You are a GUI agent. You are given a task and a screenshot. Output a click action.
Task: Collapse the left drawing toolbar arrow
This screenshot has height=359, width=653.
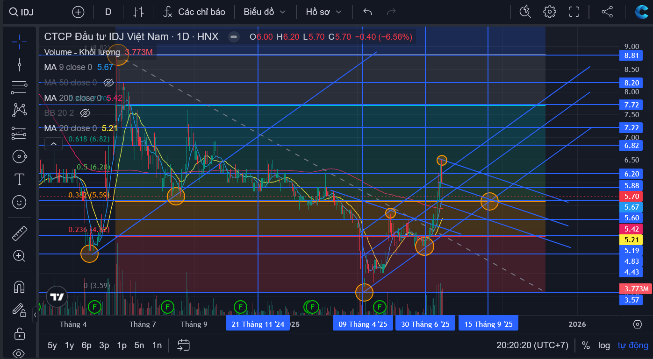35,315
